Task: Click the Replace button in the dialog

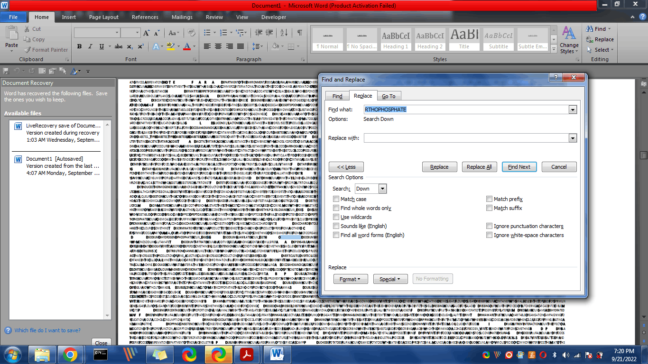Action: [x=439, y=167]
